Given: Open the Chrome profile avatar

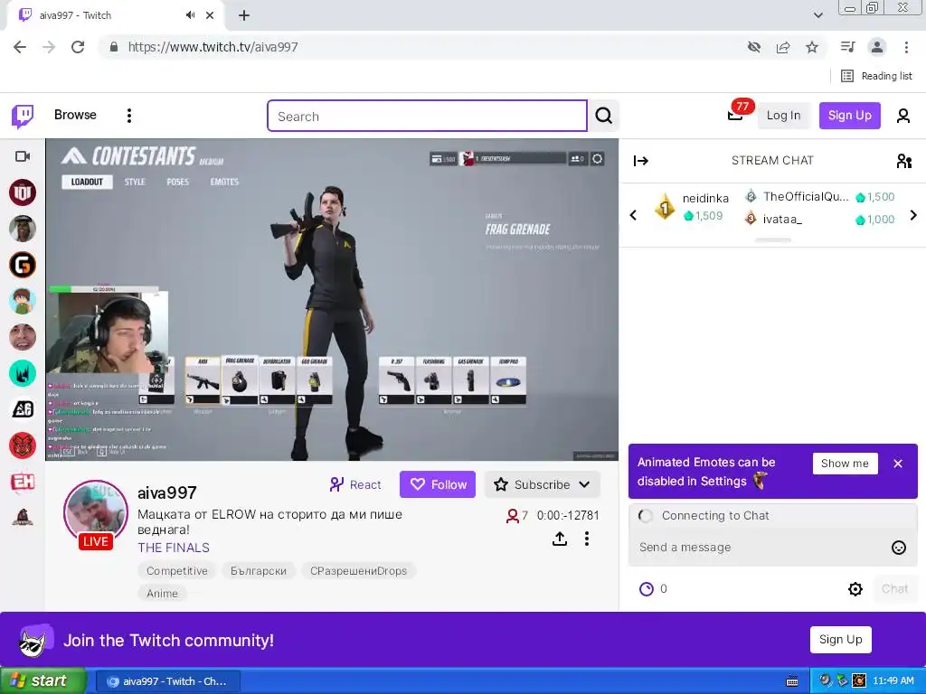Looking at the screenshot, I should 877,47.
